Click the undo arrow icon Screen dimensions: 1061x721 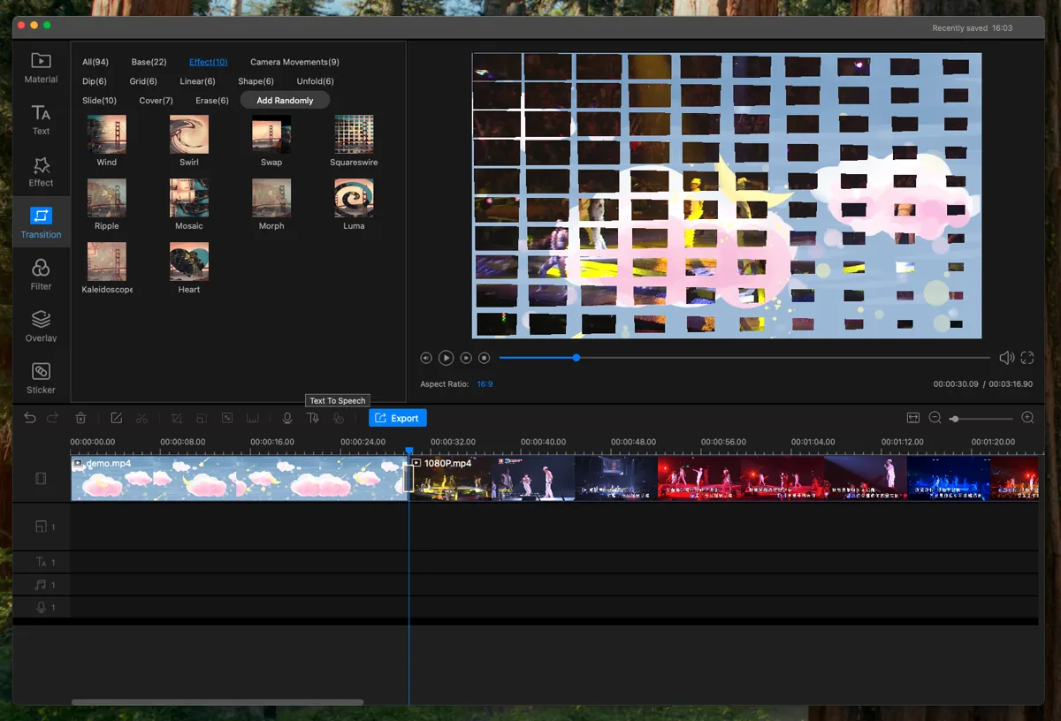(30, 418)
